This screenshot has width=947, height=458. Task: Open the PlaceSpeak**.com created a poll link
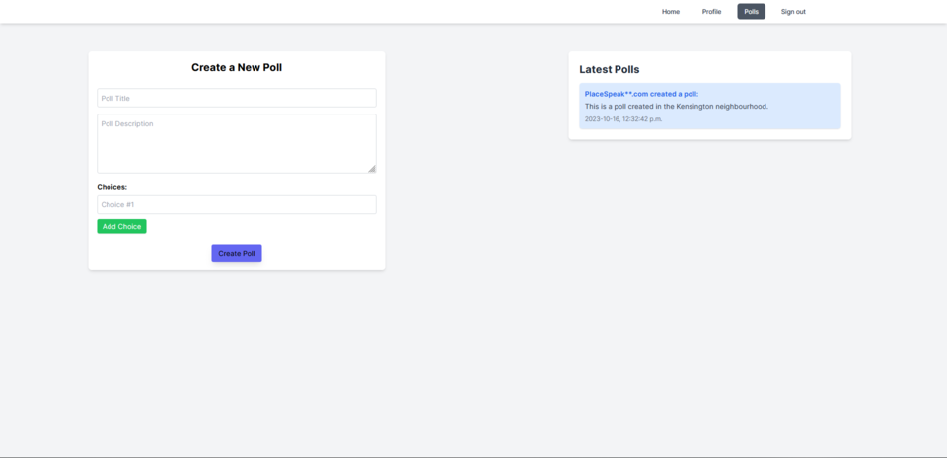click(x=641, y=94)
